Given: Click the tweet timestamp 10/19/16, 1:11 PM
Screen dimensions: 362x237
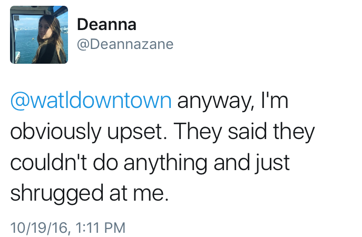Looking at the screenshot, I should pos(67,228).
